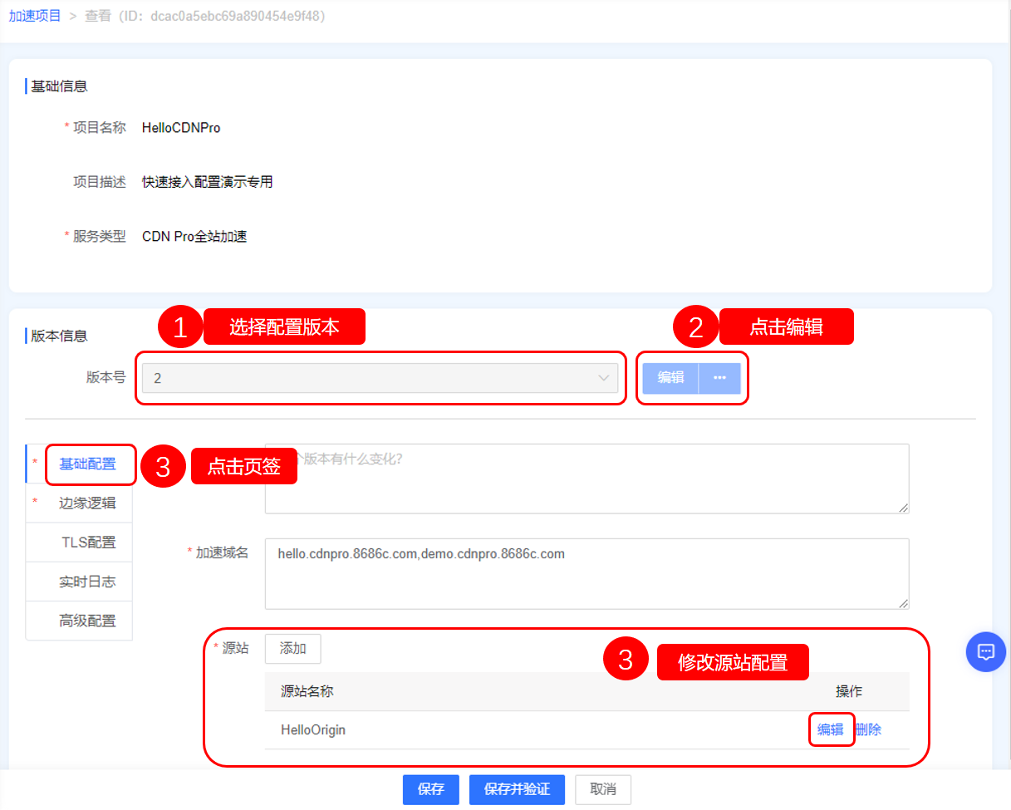Click into the 加速域名 textarea

click(x=586, y=574)
